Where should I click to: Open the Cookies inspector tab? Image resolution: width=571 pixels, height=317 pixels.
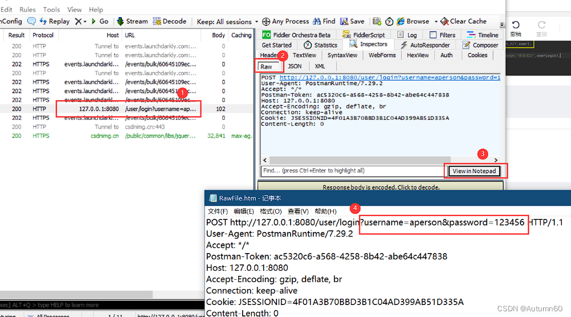point(477,55)
